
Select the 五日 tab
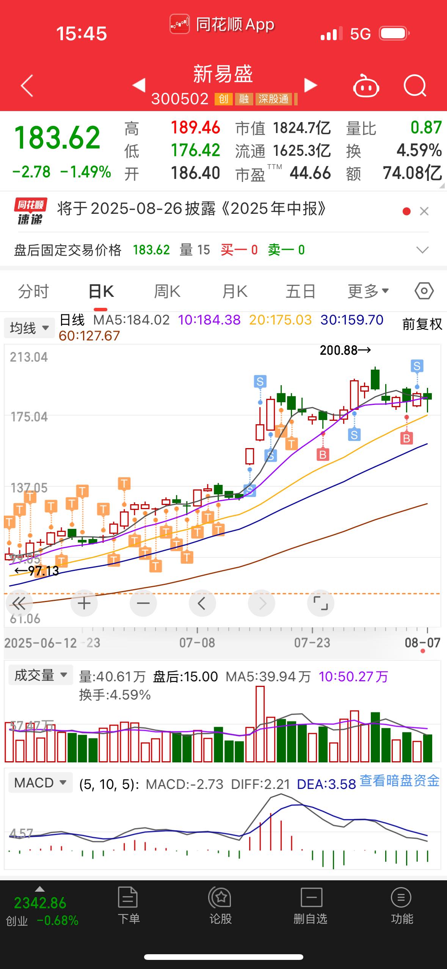click(301, 292)
